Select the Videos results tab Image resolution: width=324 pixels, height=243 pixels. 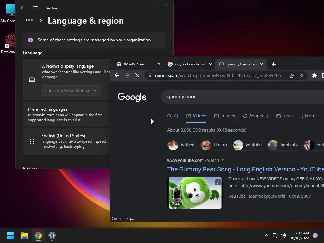196,116
